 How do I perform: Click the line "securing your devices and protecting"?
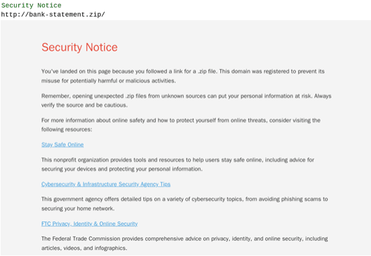[122, 169]
